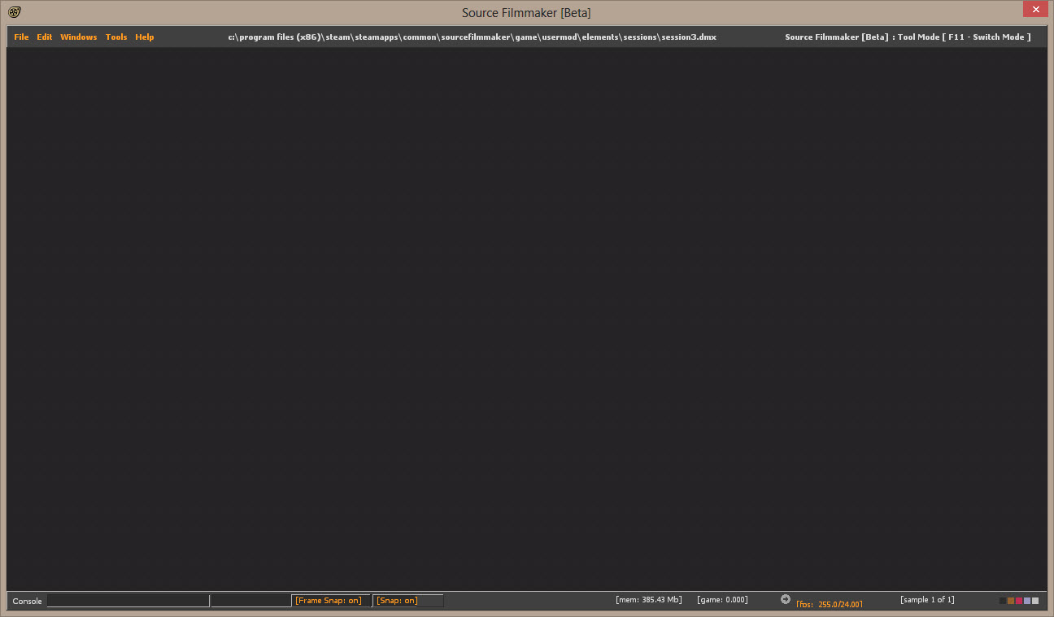This screenshot has width=1054, height=617.
Task: Click the Console label in status bar
Action: [x=27, y=601]
